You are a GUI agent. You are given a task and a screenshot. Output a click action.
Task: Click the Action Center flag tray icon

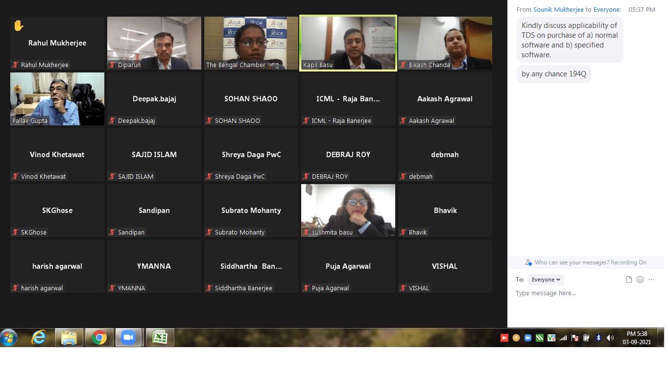575,338
